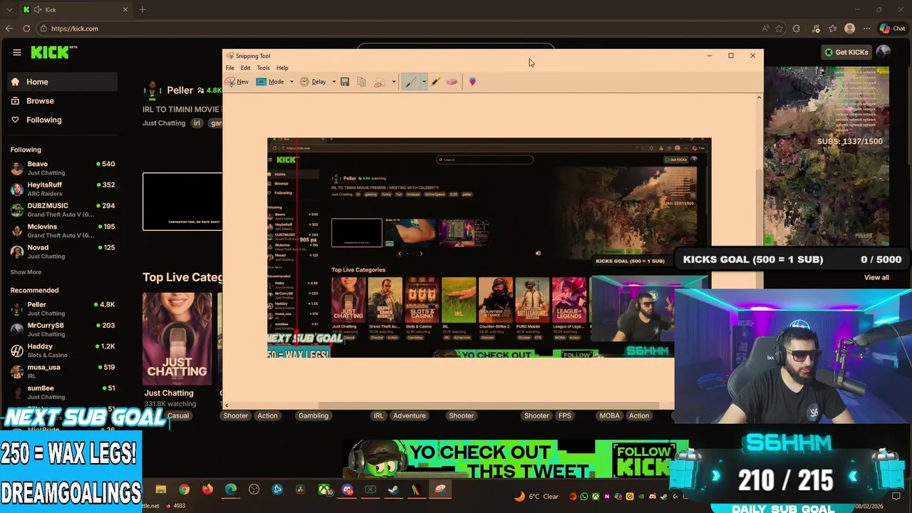
Task: Open Google Chrome from taskbar
Action: (184, 489)
